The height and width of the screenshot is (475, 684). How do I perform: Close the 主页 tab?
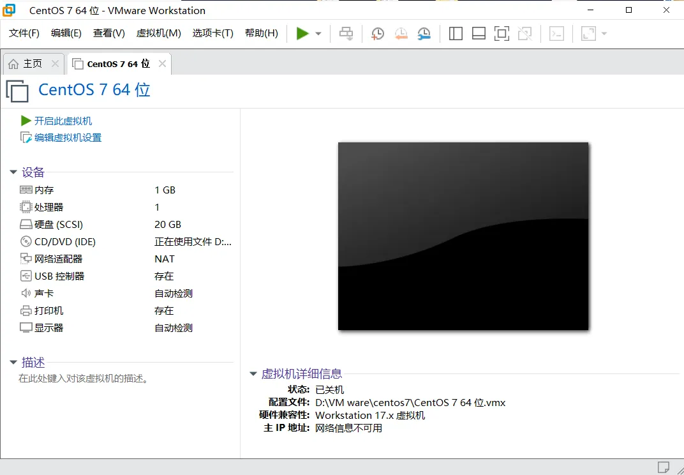pos(55,64)
